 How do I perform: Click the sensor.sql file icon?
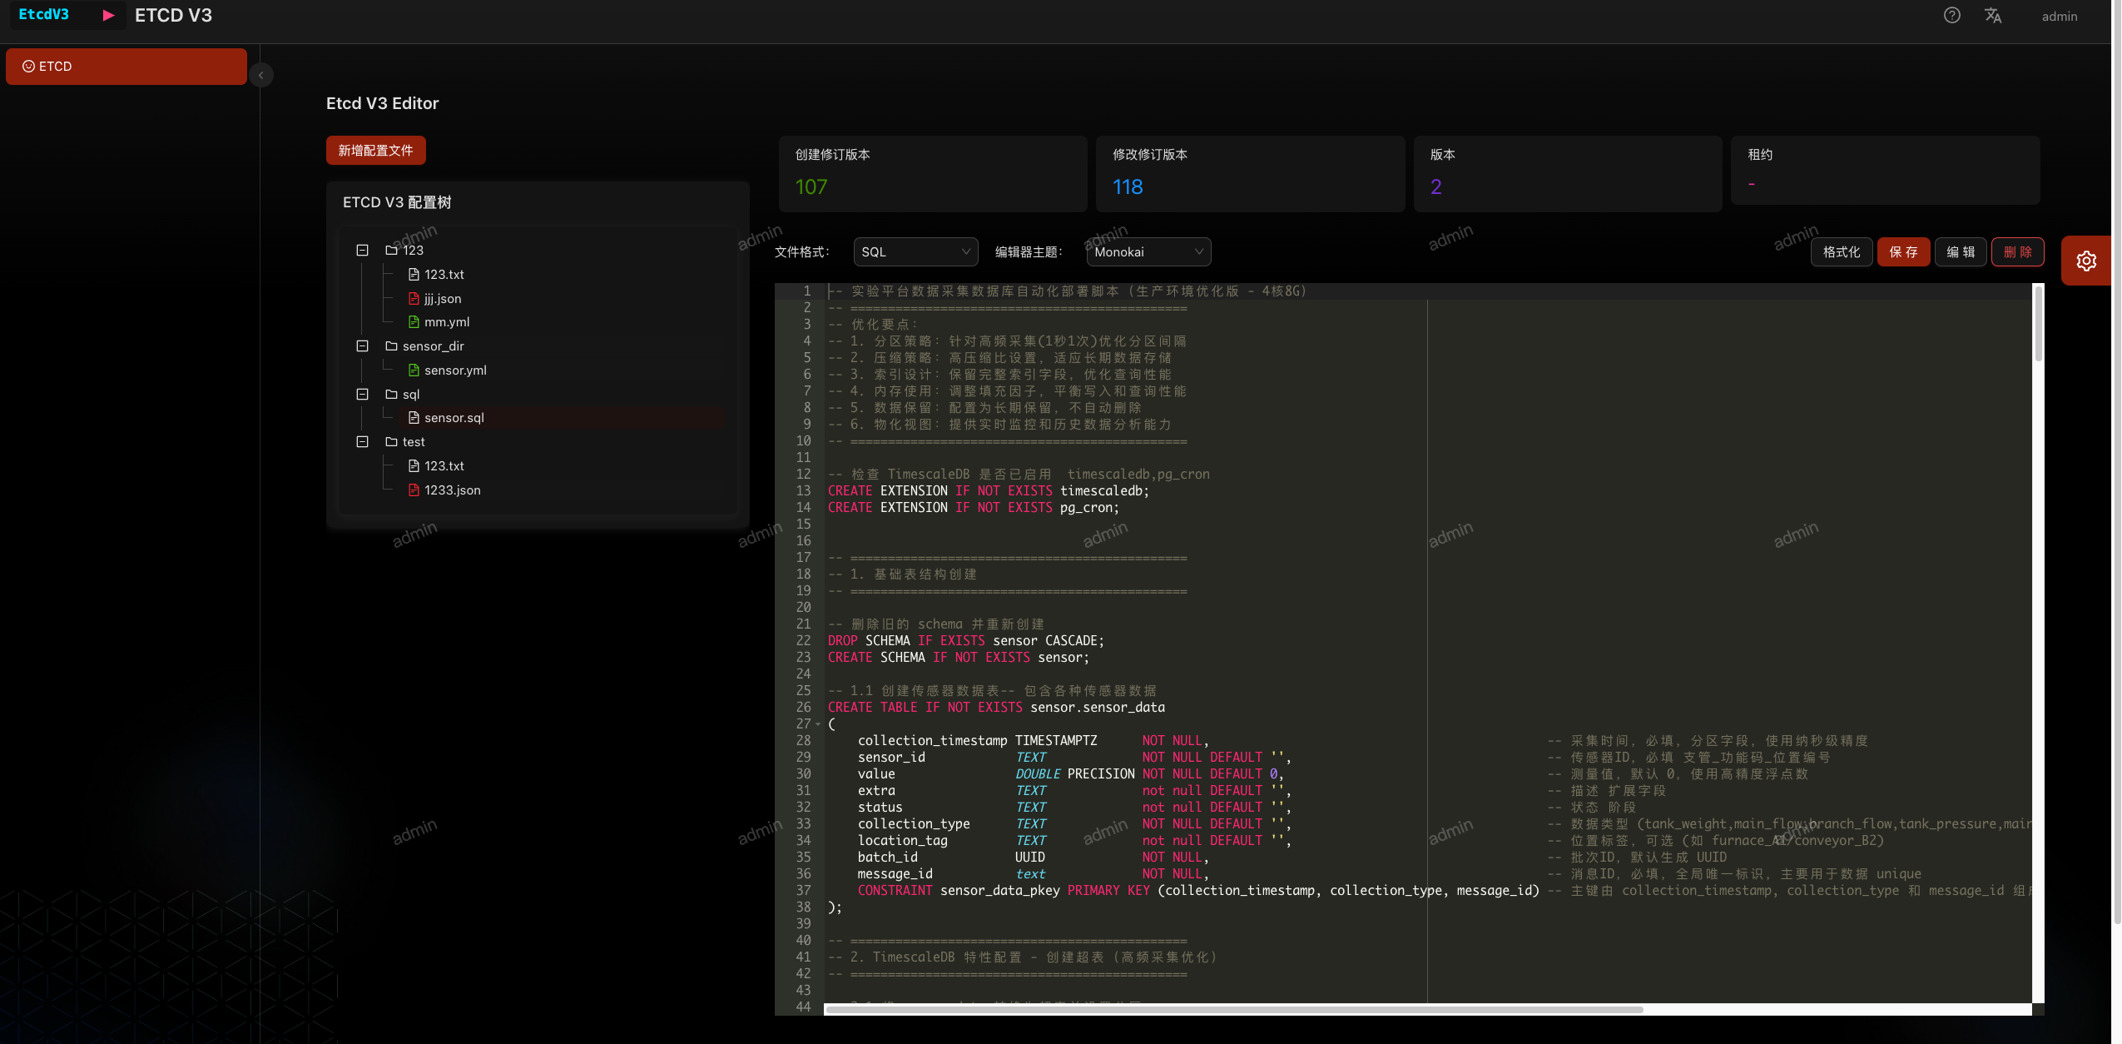click(414, 417)
